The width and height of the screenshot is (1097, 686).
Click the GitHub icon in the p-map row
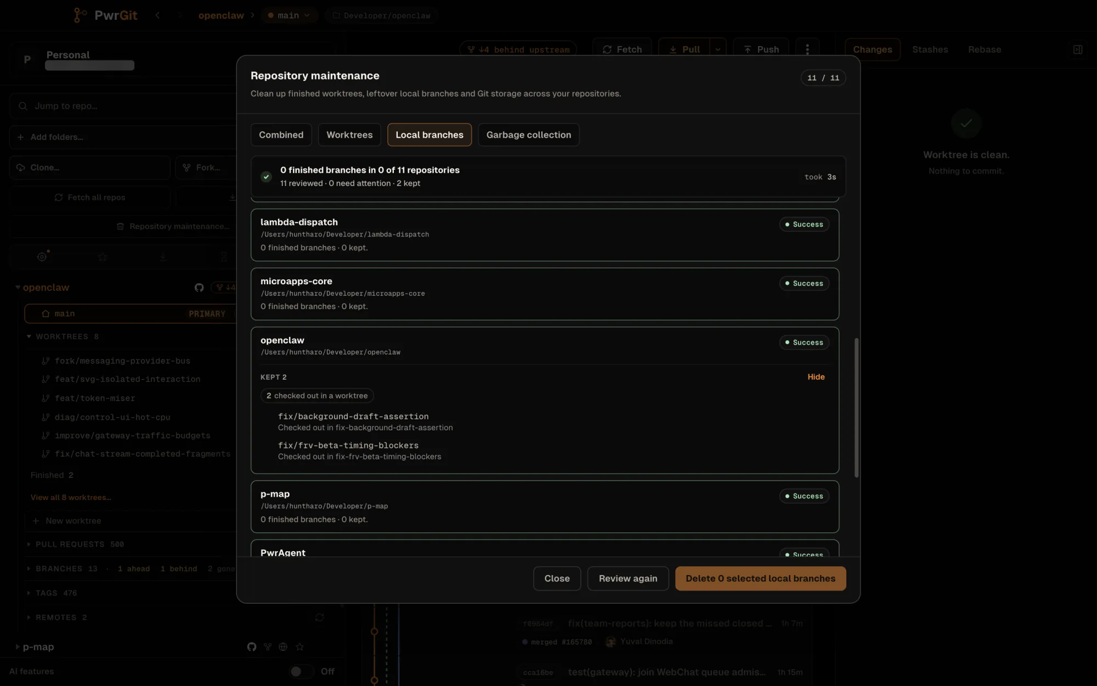click(252, 647)
